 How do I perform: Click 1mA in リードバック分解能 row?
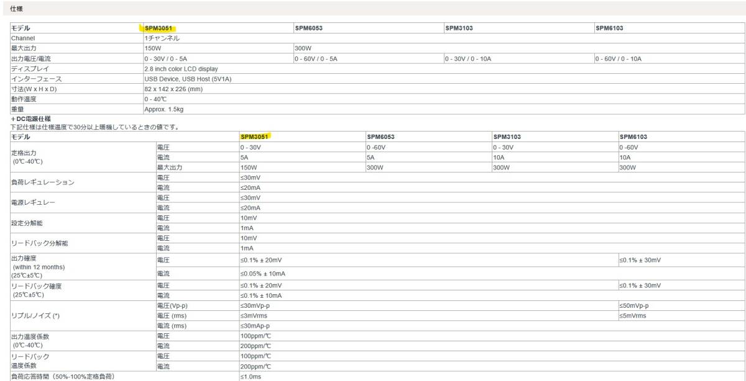pyautogui.click(x=247, y=248)
